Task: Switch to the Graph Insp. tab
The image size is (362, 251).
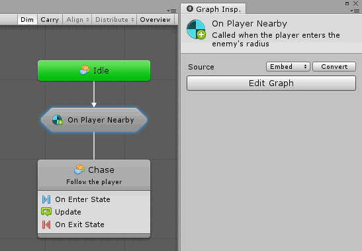Action: tap(213, 9)
